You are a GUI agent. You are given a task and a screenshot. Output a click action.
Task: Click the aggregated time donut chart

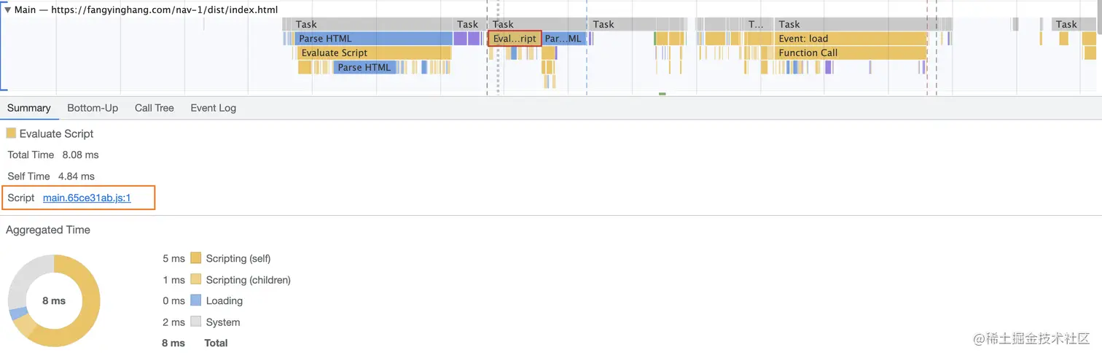54,300
